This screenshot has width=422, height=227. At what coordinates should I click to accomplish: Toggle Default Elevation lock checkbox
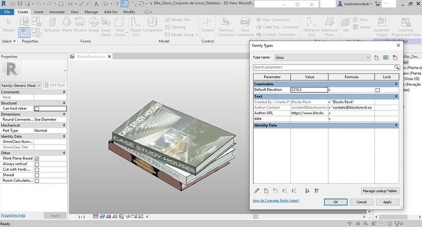click(377, 90)
